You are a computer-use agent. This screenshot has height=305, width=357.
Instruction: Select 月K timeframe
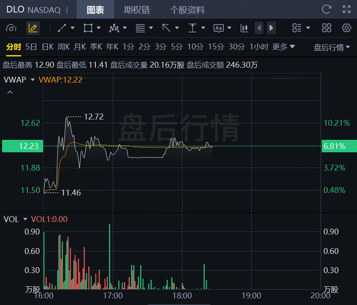pyautogui.click(x=80, y=47)
